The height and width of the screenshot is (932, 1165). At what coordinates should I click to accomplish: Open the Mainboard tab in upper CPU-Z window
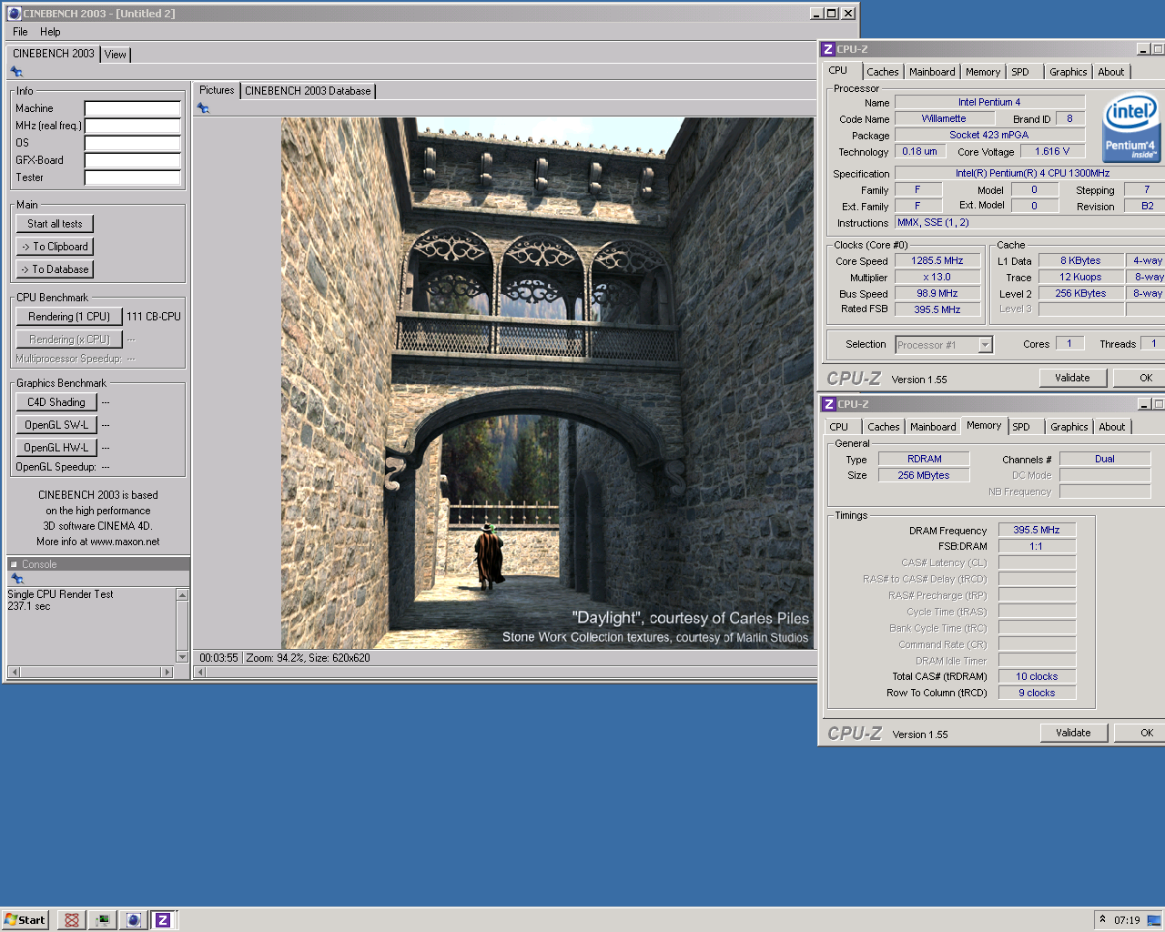point(933,72)
